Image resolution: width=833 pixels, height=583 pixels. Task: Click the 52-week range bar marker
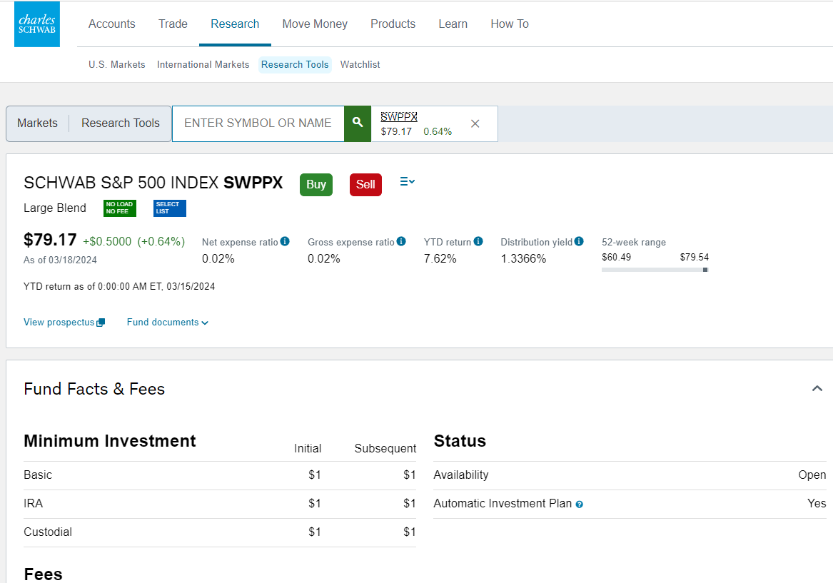[x=705, y=270]
